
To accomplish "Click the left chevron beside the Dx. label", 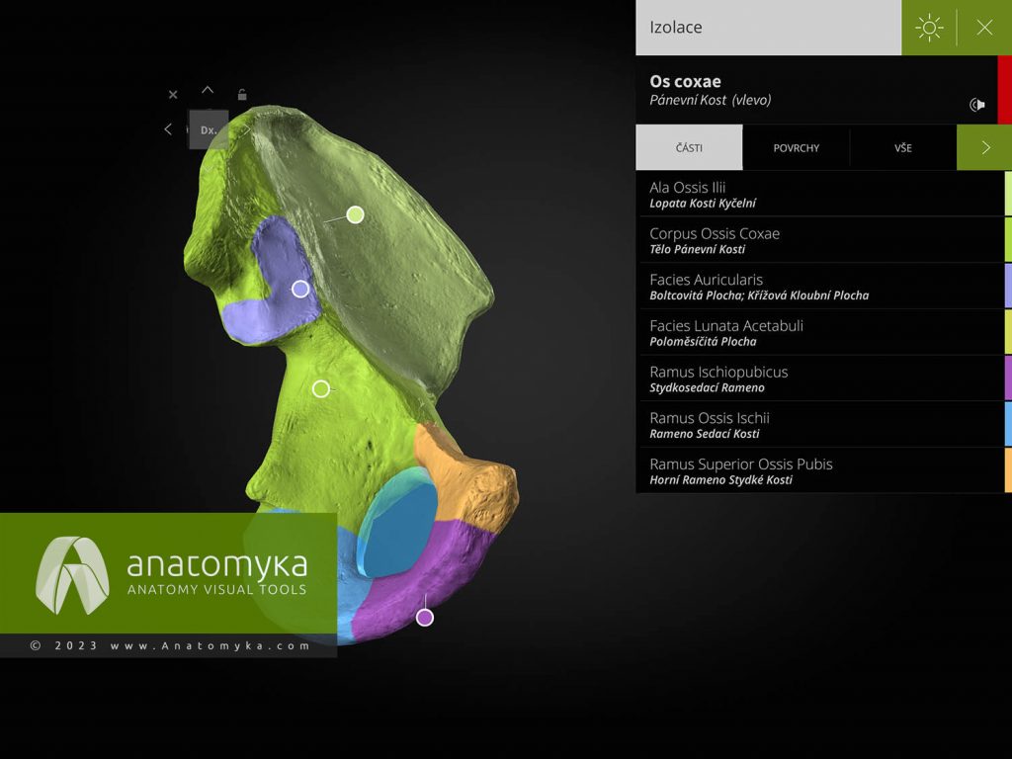I will pyautogui.click(x=167, y=128).
